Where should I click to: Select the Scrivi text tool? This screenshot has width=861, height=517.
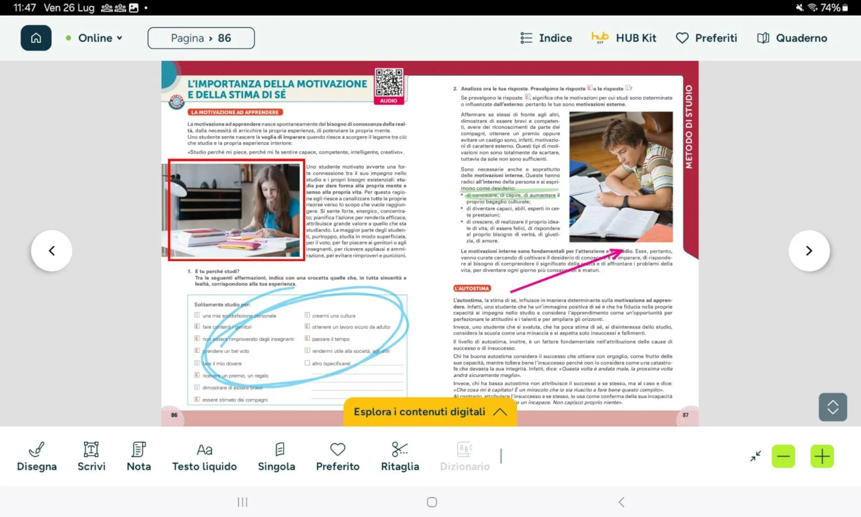tap(91, 457)
